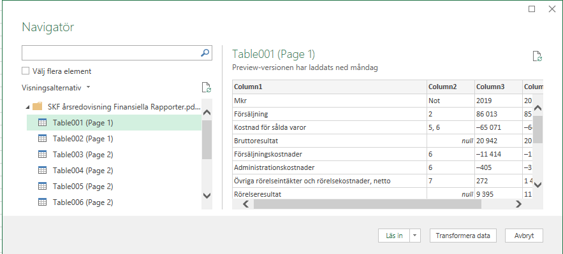Screen dimensions: 563x254
Task: Click the Transformera data button
Action: (463, 236)
